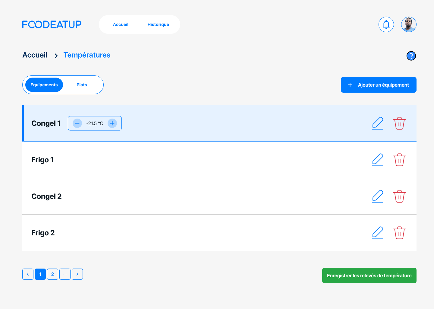Go to next page arrow
The height and width of the screenshot is (309, 434).
pyautogui.click(x=77, y=274)
